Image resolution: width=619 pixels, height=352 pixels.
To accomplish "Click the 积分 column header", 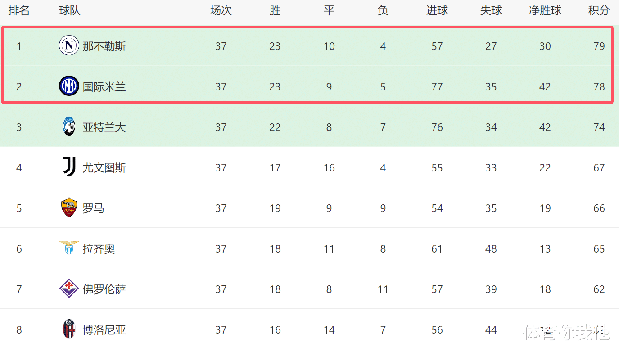I will (599, 11).
